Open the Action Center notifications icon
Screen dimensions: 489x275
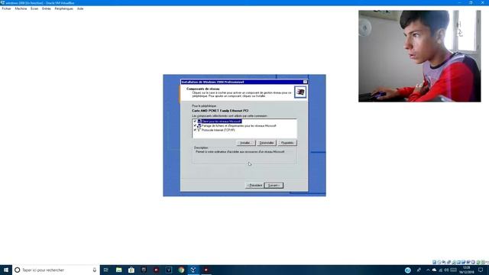481,270
